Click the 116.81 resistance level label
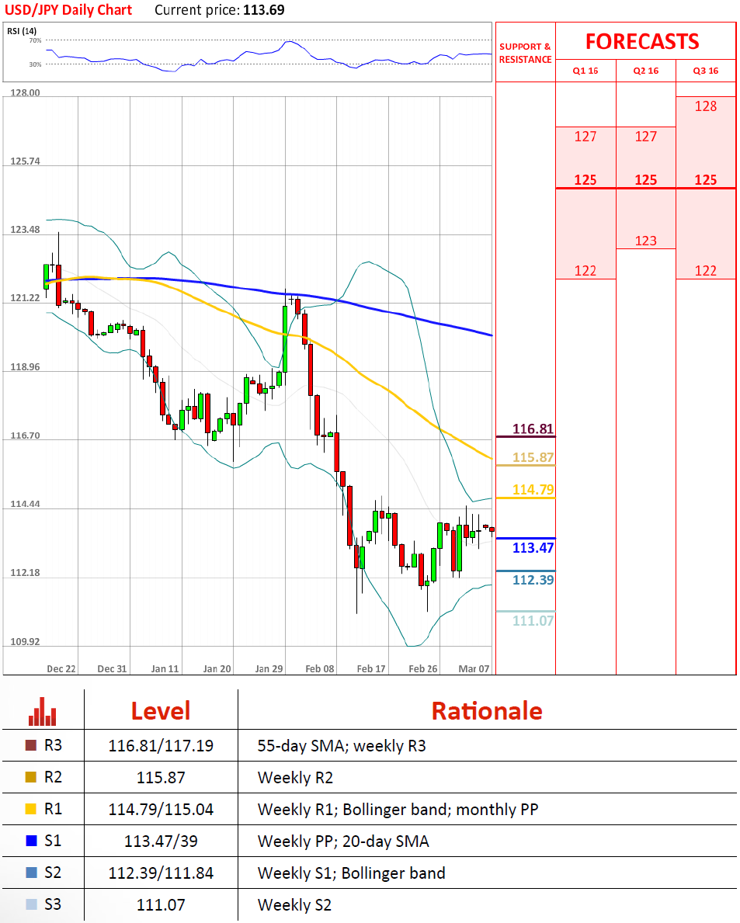Screen dimensions: 740x923 coord(533,429)
